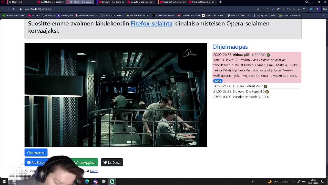Open Microsoft Edge from the taskbar
Screen dimensions: 328x185
(87, 181)
